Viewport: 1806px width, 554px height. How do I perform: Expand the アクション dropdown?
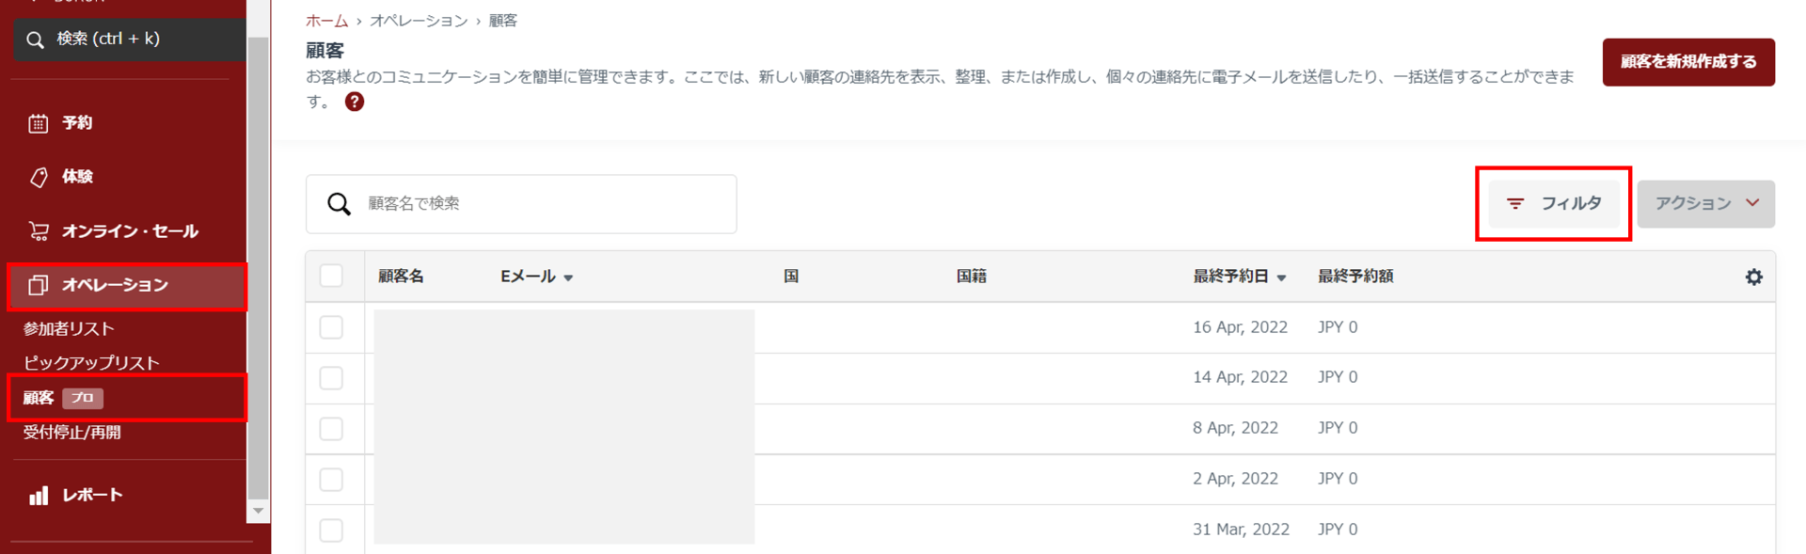(1705, 203)
